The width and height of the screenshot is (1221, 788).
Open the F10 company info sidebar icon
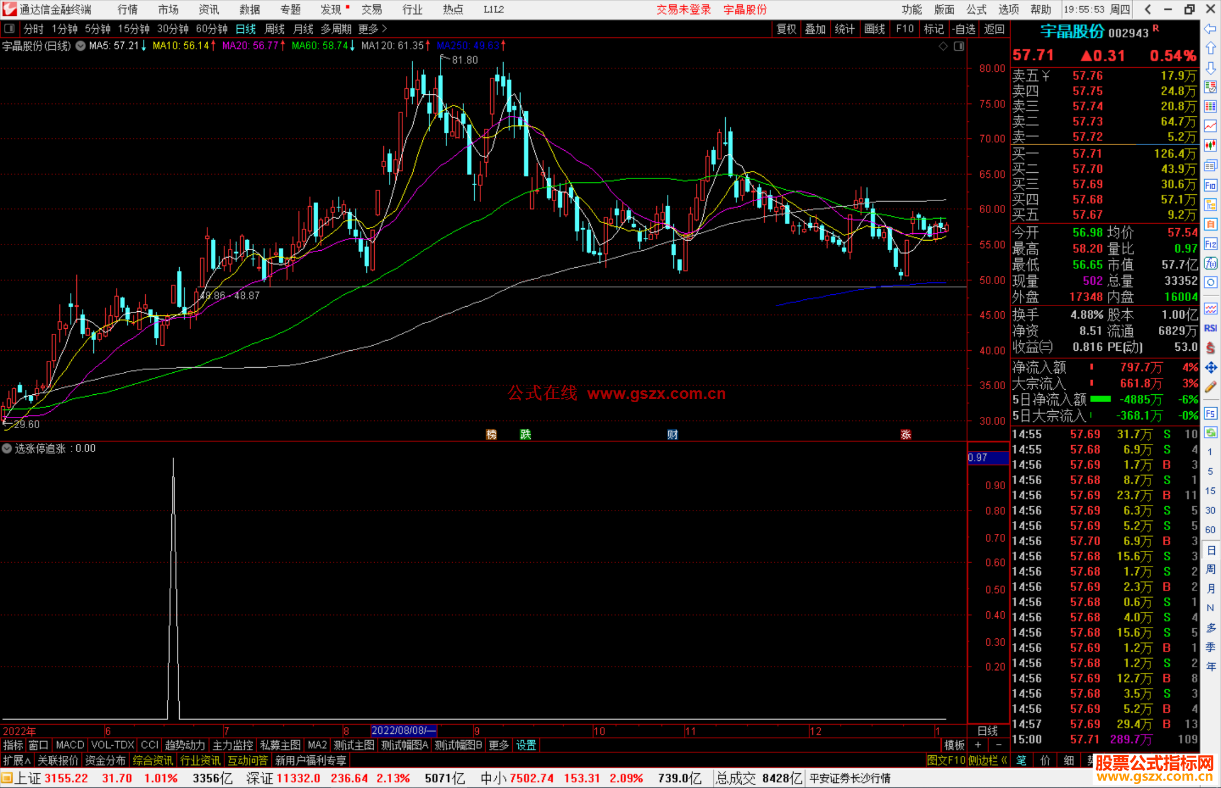[1210, 185]
